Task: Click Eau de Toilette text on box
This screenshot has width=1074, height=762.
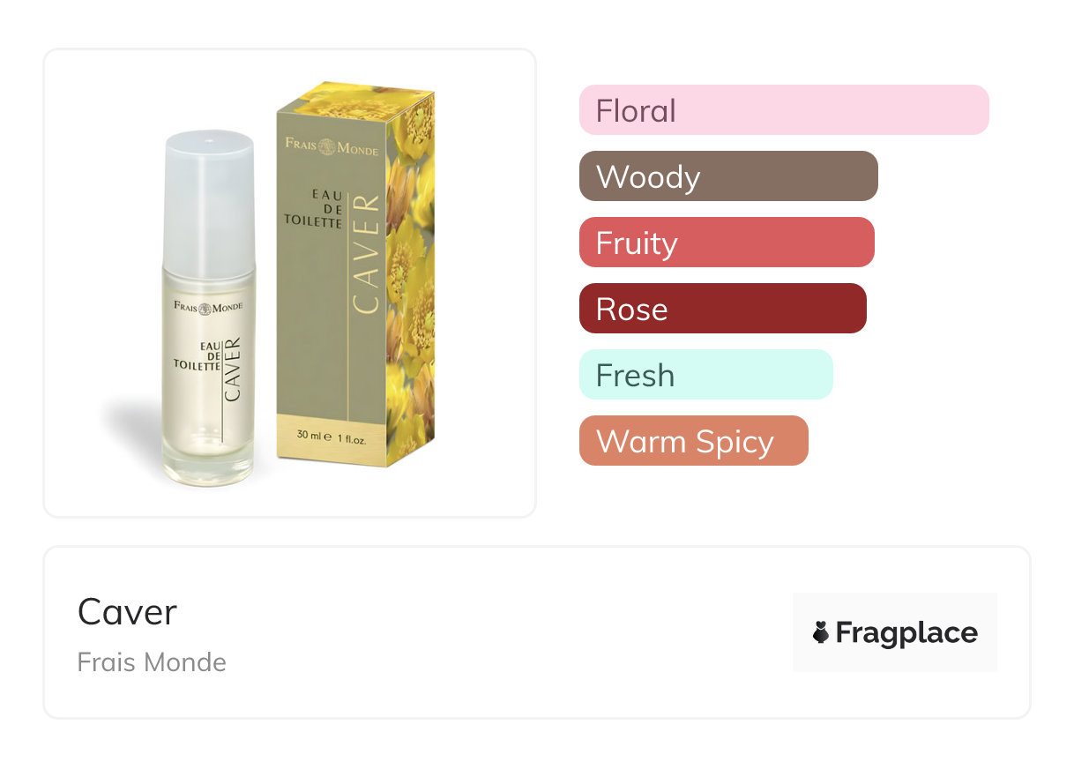Action: click(x=315, y=209)
